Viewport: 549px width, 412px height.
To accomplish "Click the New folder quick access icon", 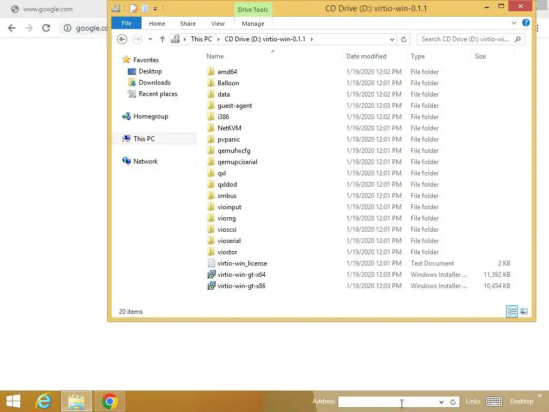I will [145, 9].
